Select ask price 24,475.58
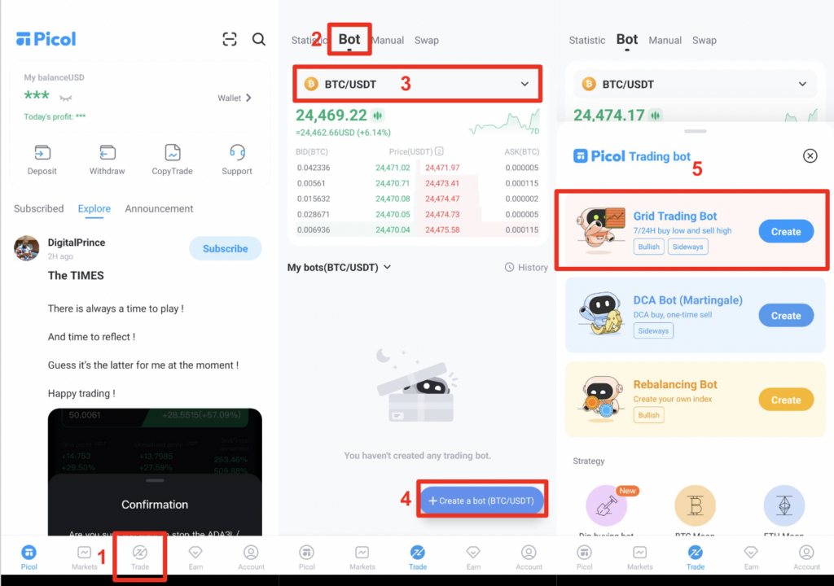834x586 pixels. coord(442,230)
